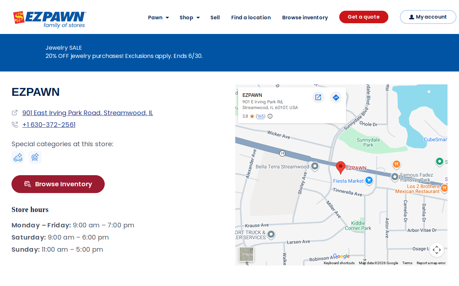Viewport: 459px width, 286px height.
Task: Click the Kiddie Corner Park label
Action: pos(358,225)
